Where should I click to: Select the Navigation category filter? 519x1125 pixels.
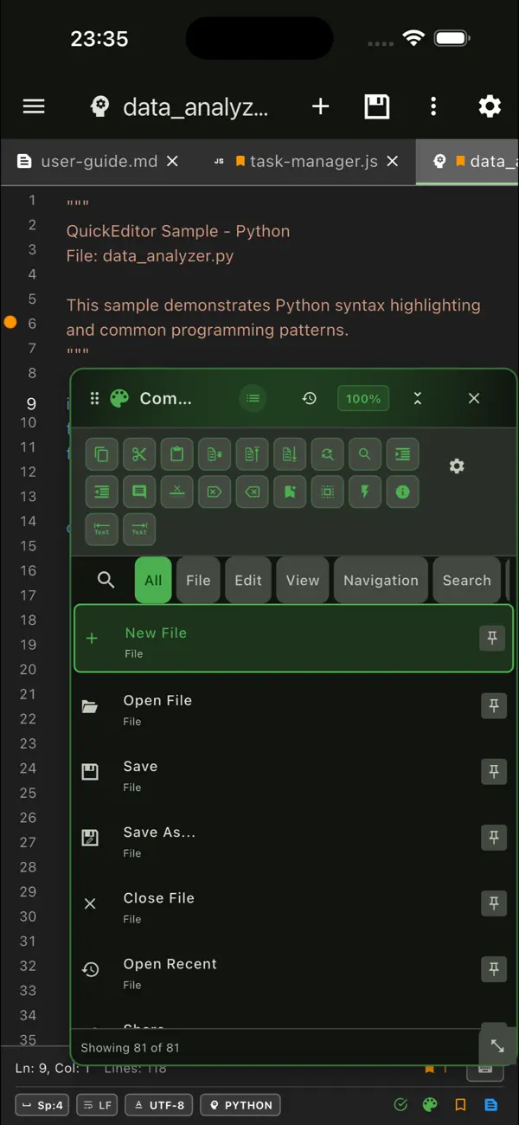(x=381, y=580)
